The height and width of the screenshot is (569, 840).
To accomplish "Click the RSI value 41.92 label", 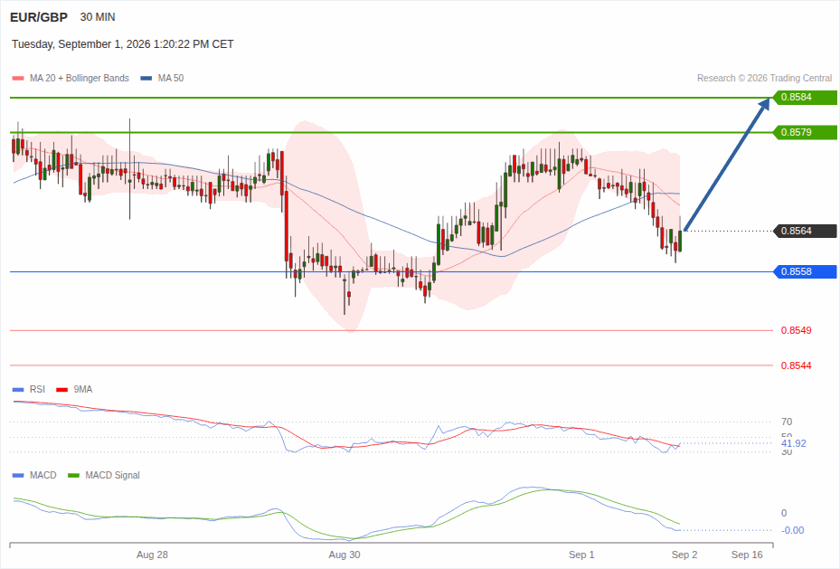I will click(793, 443).
